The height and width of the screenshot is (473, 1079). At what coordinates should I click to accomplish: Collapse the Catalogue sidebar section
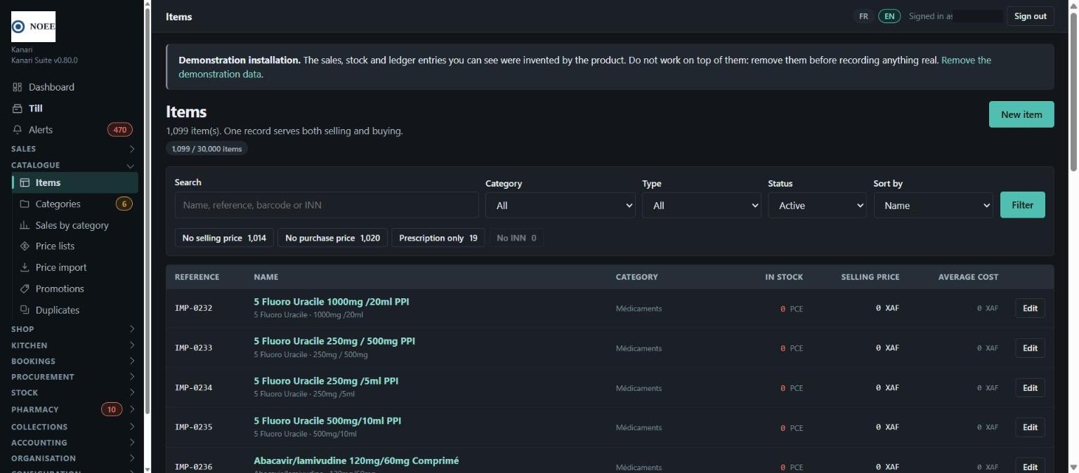pos(73,165)
